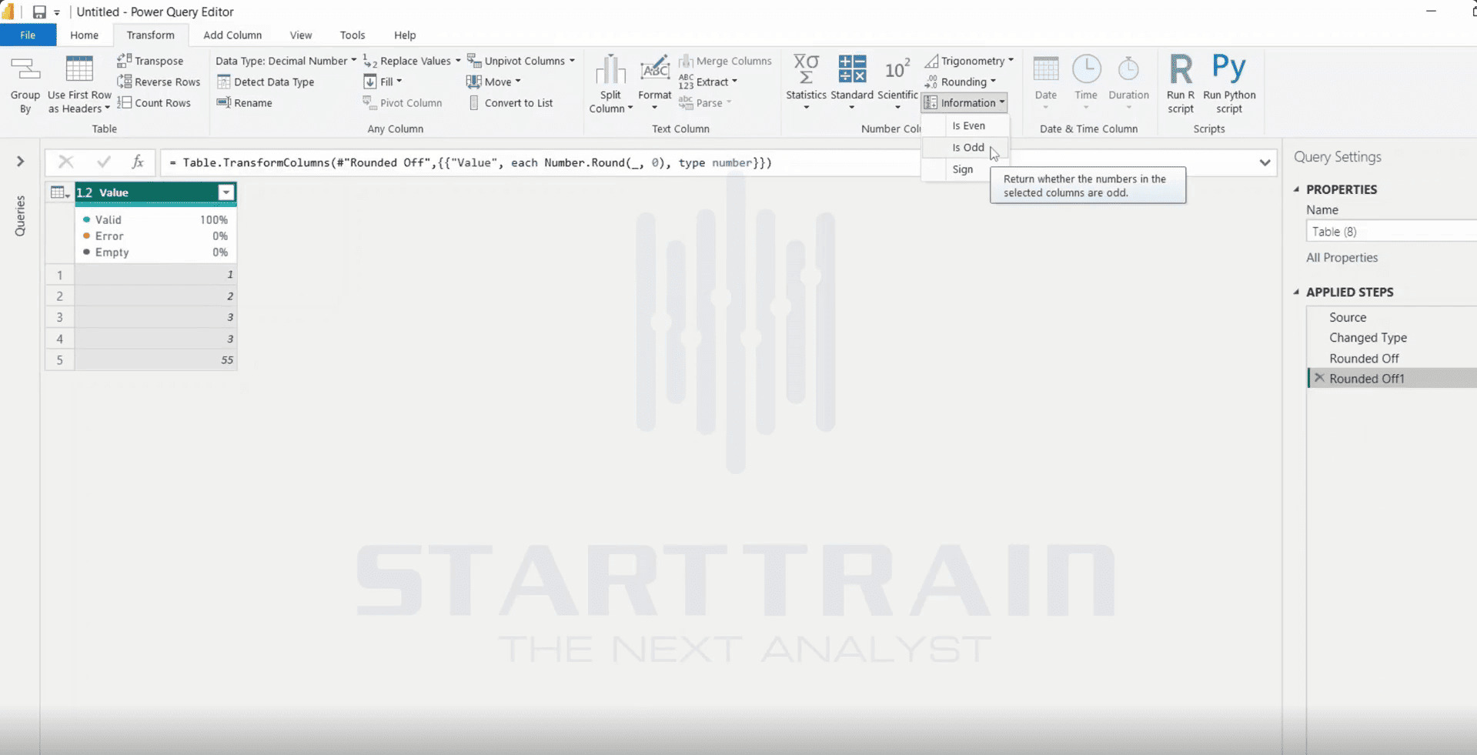Open the Replace Values dropdown
Screen dimensions: 1477x755
coord(412,61)
